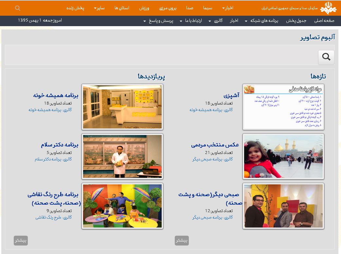Open the برنامه همیشه خونه kitchen thumbnail
The height and width of the screenshot is (254, 341).
tap(122, 107)
